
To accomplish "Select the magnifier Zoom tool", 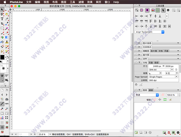I will pos(7,10).
